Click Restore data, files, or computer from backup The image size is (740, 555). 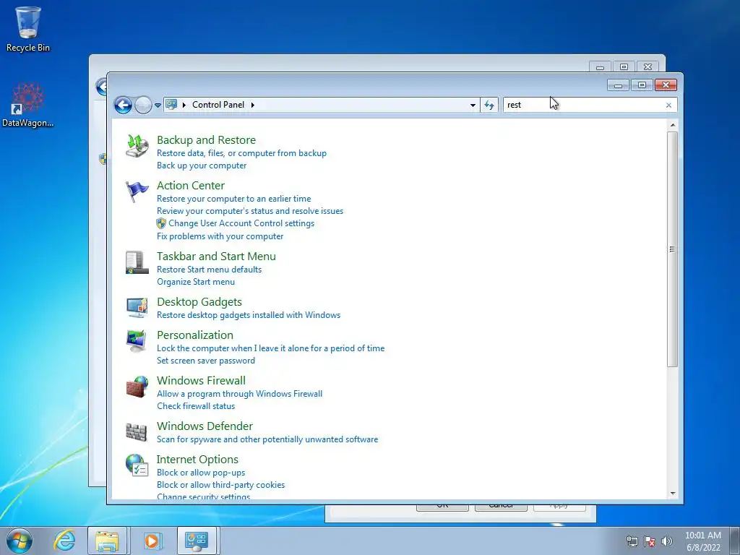coord(241,153)
